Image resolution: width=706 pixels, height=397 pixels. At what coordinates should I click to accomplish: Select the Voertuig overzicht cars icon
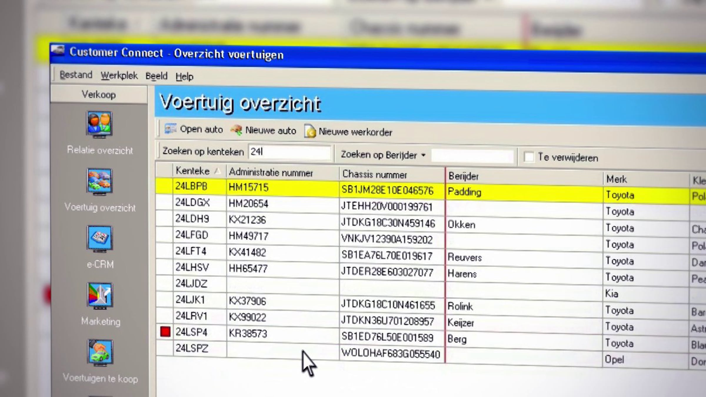99,181
